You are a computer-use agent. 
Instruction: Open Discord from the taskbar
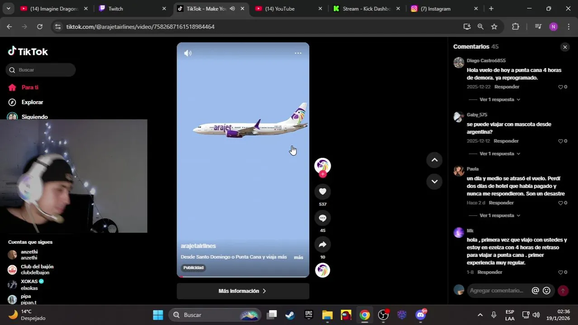(421, 315)
